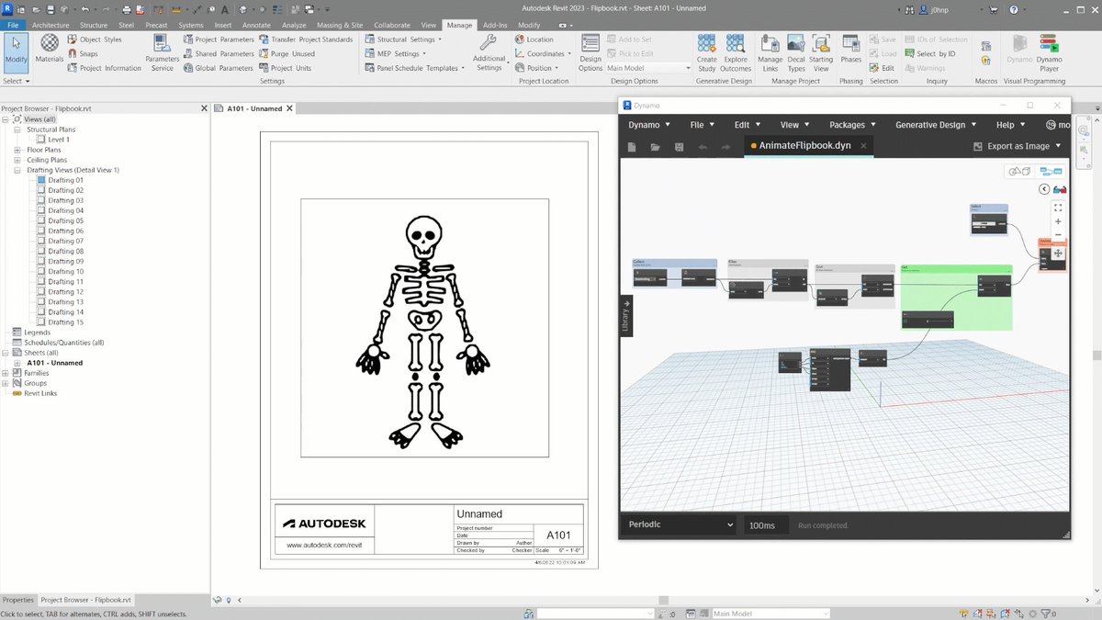Click zoom to fit in Dynamo canvas
1102x620 pixels.
coord(1058,208)
